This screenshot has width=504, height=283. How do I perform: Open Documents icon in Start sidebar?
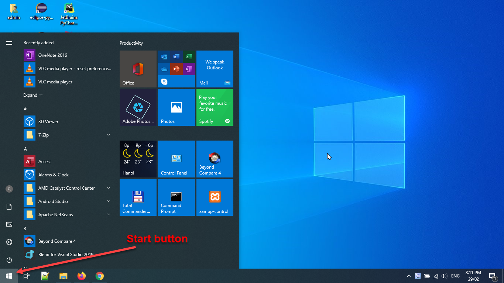click(x=9, y=207)
